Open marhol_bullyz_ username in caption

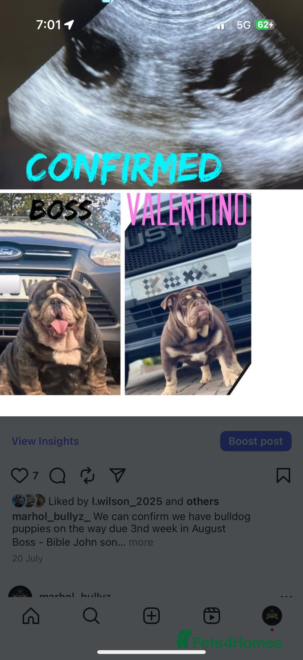tap(51, 516)
